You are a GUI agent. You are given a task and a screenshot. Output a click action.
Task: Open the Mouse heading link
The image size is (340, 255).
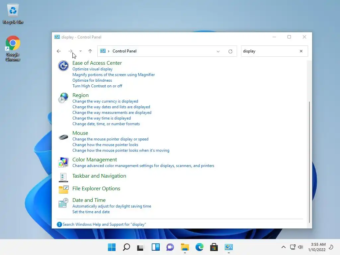(x=80, y=133)
